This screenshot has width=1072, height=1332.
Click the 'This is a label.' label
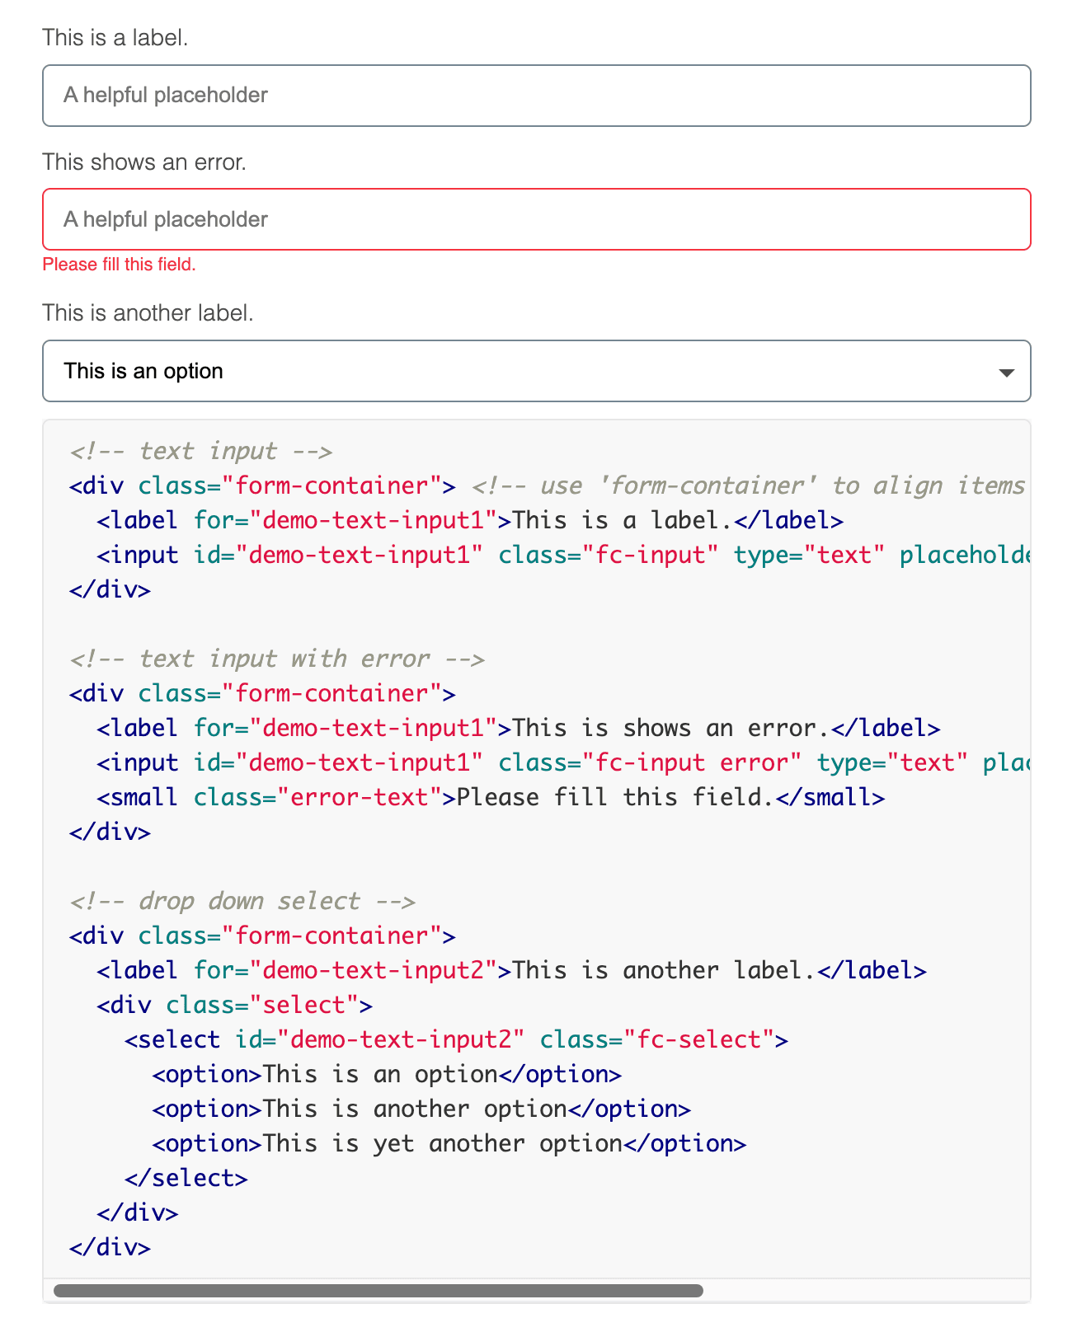(115, 38)
